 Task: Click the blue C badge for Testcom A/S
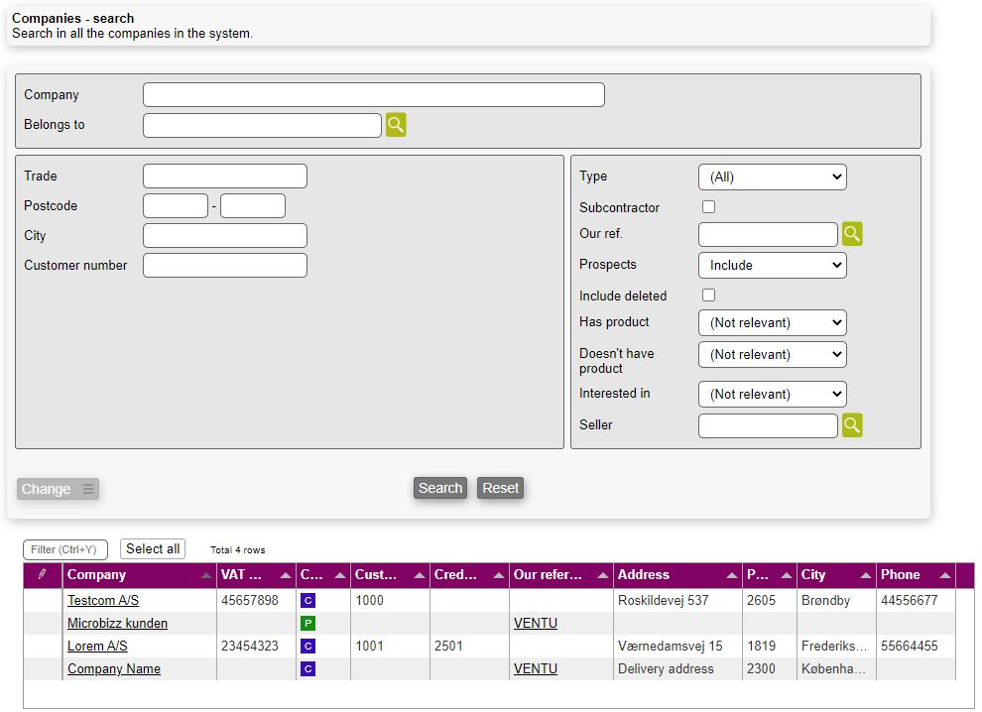coord(307,601)
